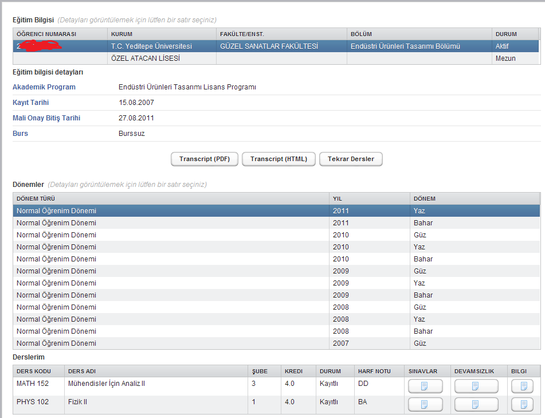Click the Burs label

click(20, 133)
